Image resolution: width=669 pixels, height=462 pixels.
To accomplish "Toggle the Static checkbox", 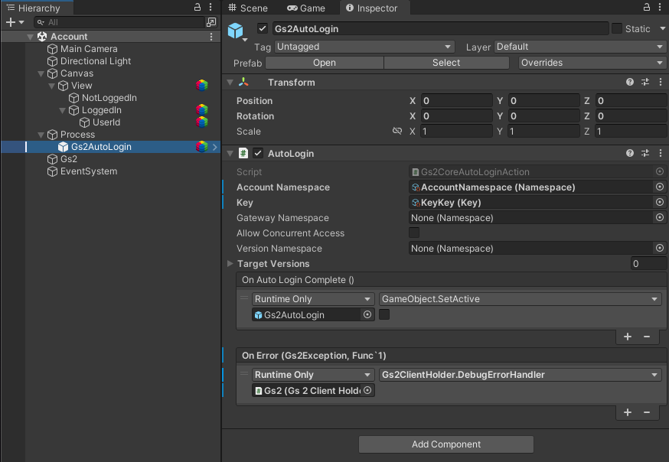I will click(x=616, y=28).
